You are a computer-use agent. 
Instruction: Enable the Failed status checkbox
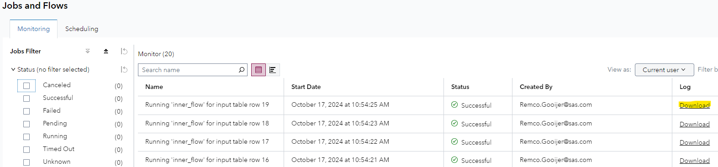pos(26,111)
